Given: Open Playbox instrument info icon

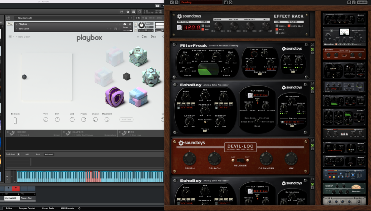Looking at the screenshot, I should [x=130, y=24].
